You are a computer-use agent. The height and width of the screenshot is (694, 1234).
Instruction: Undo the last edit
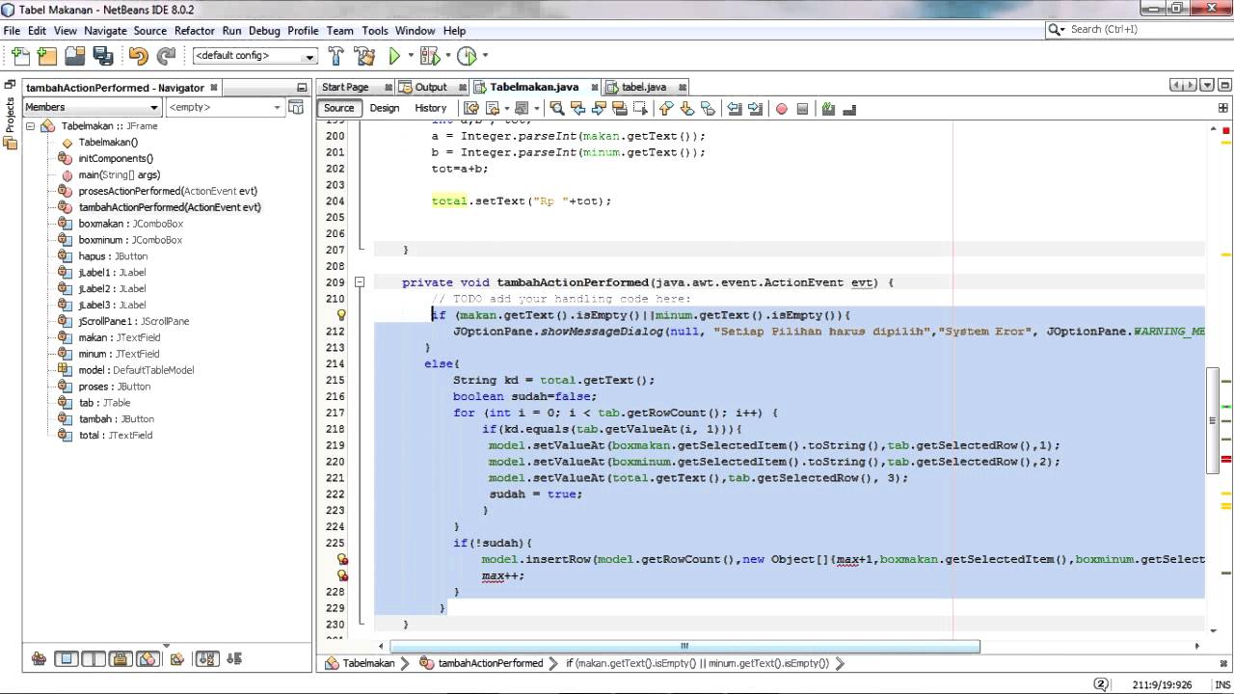(x=137, y=56)
